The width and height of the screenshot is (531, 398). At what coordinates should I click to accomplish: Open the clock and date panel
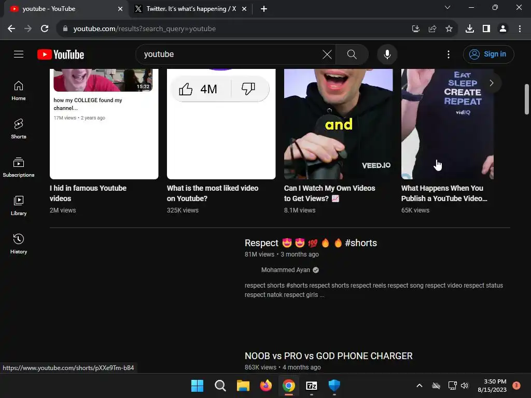point(492,386)
